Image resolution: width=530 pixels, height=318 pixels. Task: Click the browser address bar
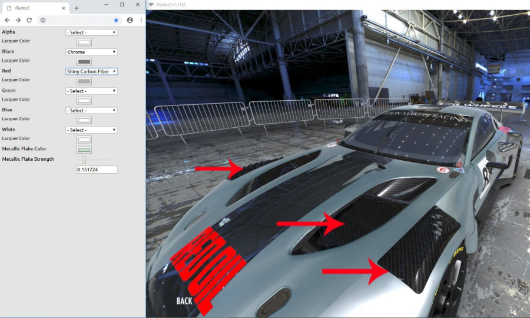(79, 20)
